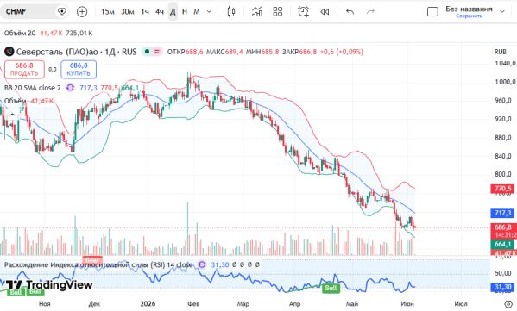Screen dimensions: 517x311
Task: Open the indicator templates grid icon
Action: click(278, 12)
